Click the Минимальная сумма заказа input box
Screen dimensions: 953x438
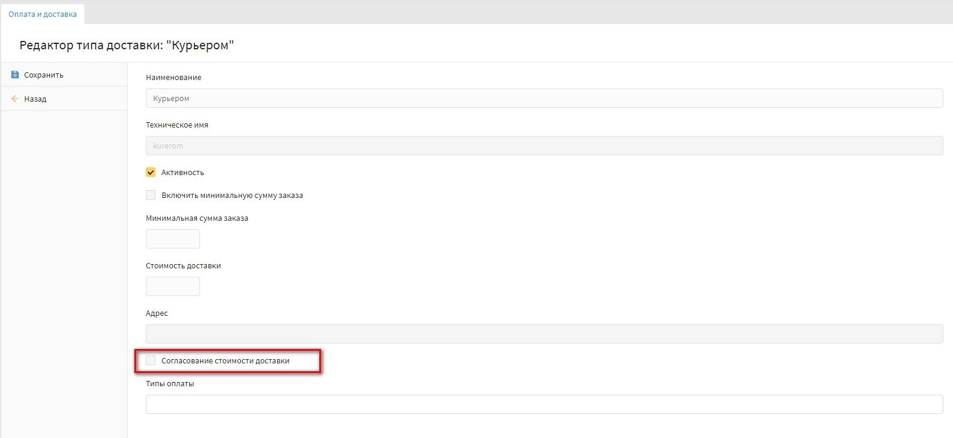(173, 239)
